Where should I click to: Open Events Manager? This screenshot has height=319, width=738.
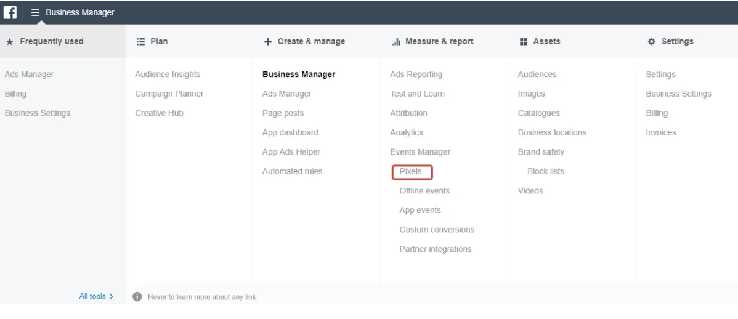pyautogui.click(x=420, y=152)
